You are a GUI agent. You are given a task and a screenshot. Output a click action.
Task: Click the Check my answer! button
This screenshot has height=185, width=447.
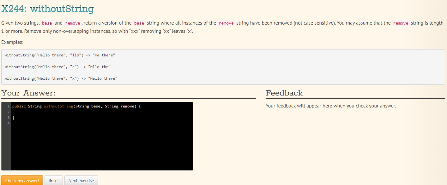(22, 180)
